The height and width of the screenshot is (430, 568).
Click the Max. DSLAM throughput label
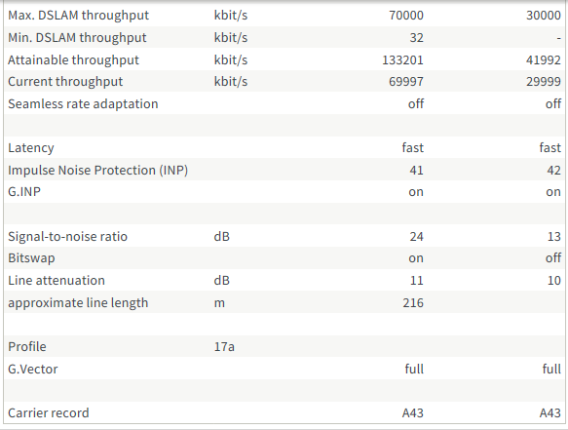click(x=78, y=16)
